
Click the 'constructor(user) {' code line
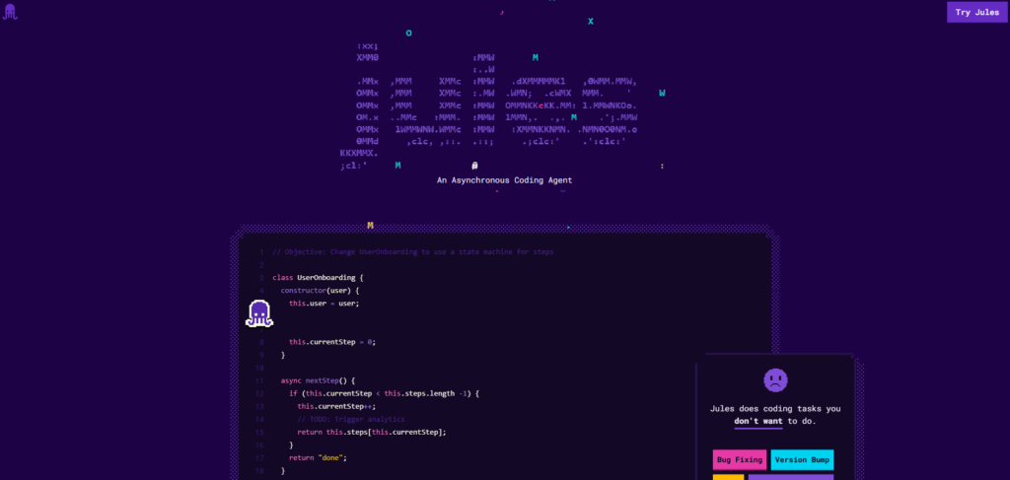click(321, 291)
